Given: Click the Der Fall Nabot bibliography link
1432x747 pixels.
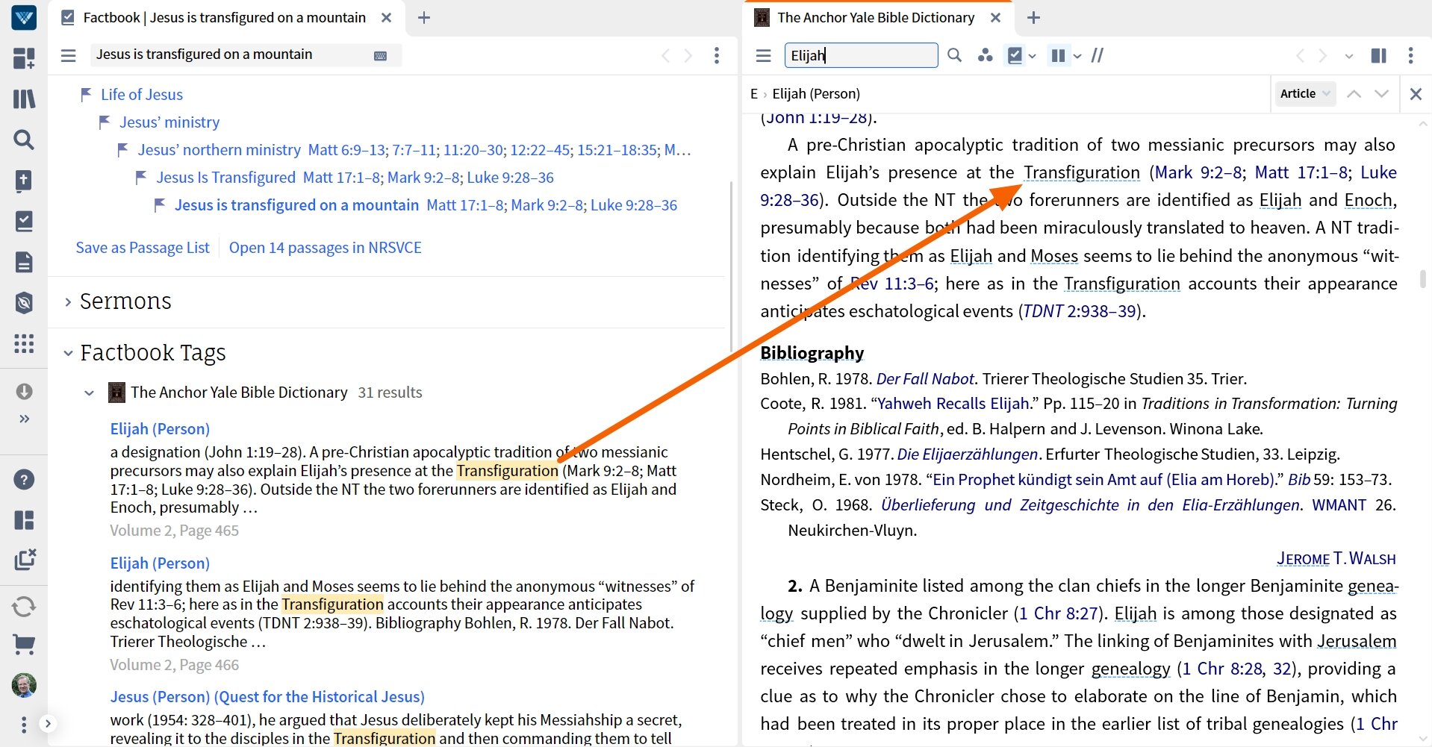Looking at the screenshot, I should coord(925,379).
